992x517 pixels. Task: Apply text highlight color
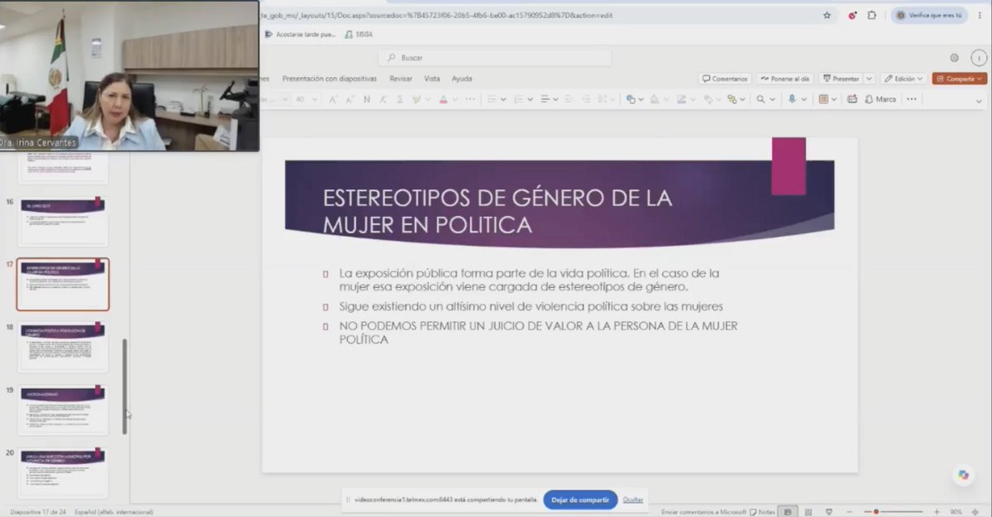coord(417,99)
